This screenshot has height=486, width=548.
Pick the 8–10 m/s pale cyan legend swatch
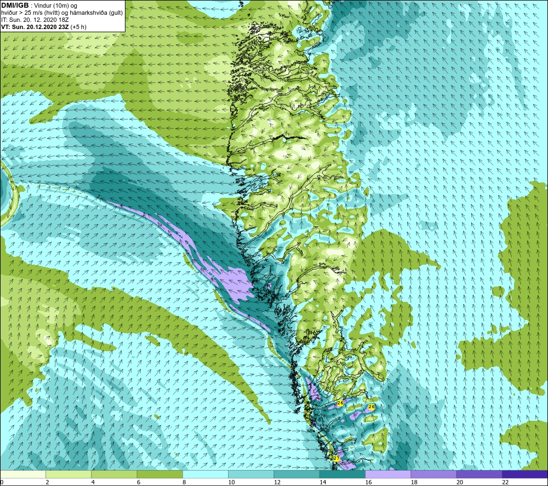pyautogui.click(x=206, y=474)
